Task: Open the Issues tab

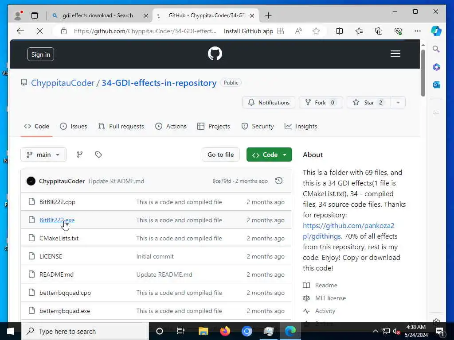Action: pyautogui.click(x=74, y=126)
